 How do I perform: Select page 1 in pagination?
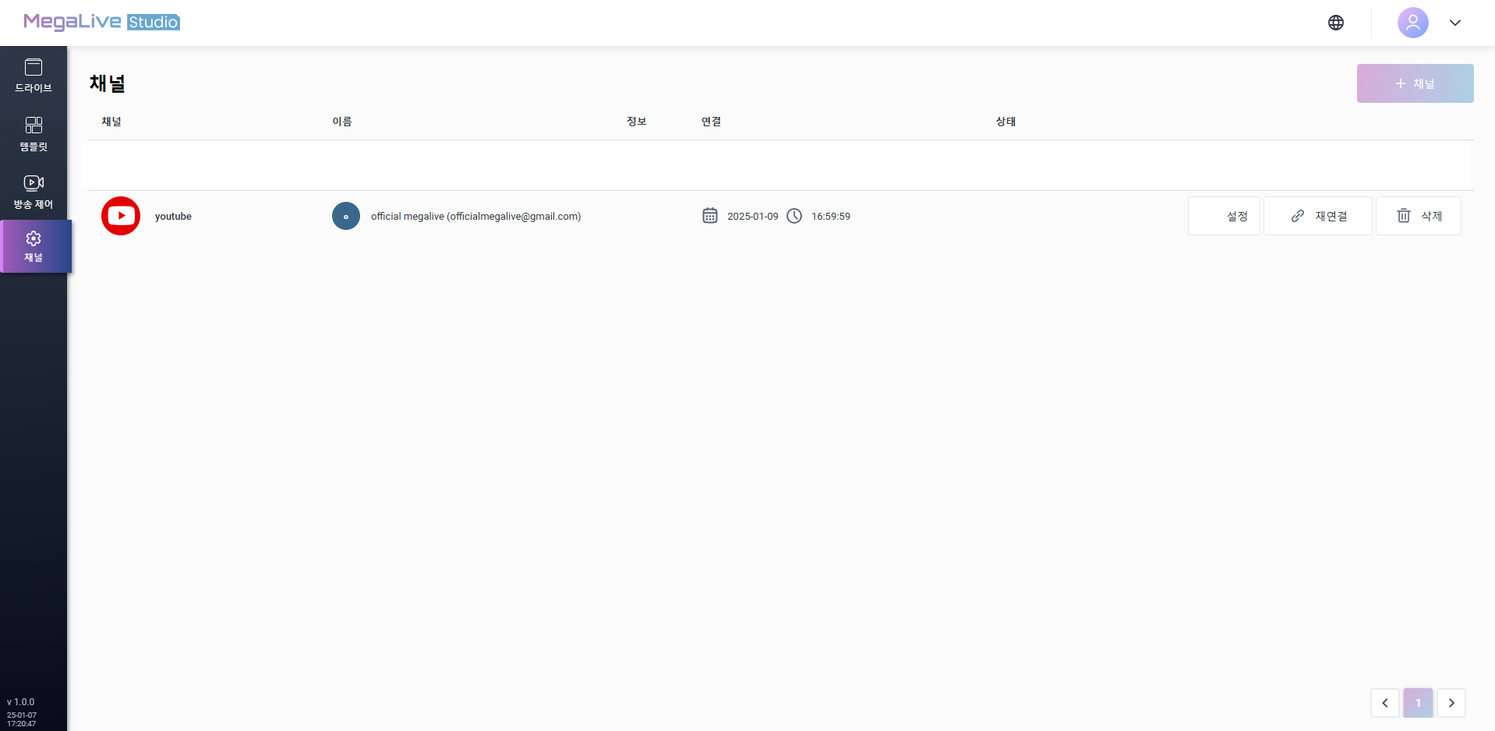[x=1418, y=703]
